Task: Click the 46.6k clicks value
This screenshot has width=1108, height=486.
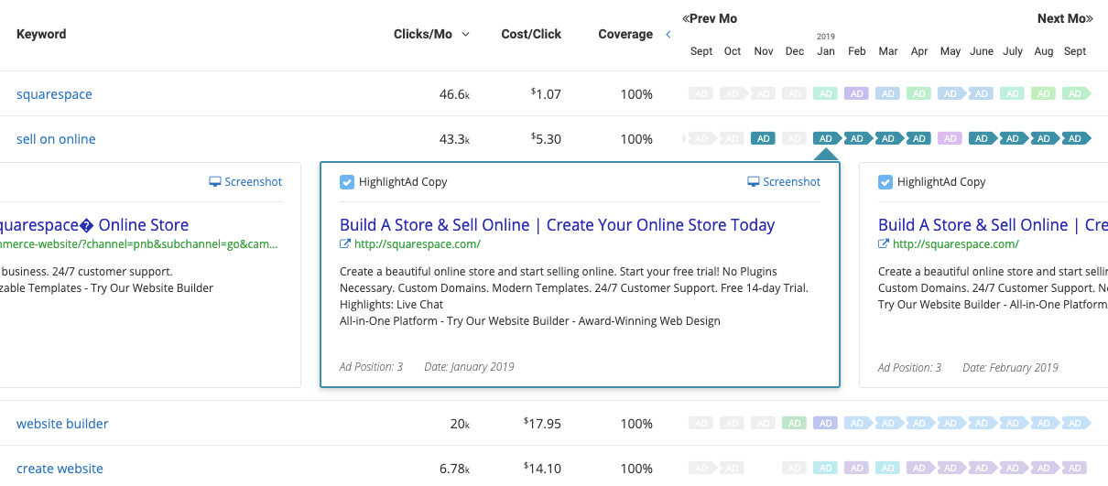Action: point(454,94)
